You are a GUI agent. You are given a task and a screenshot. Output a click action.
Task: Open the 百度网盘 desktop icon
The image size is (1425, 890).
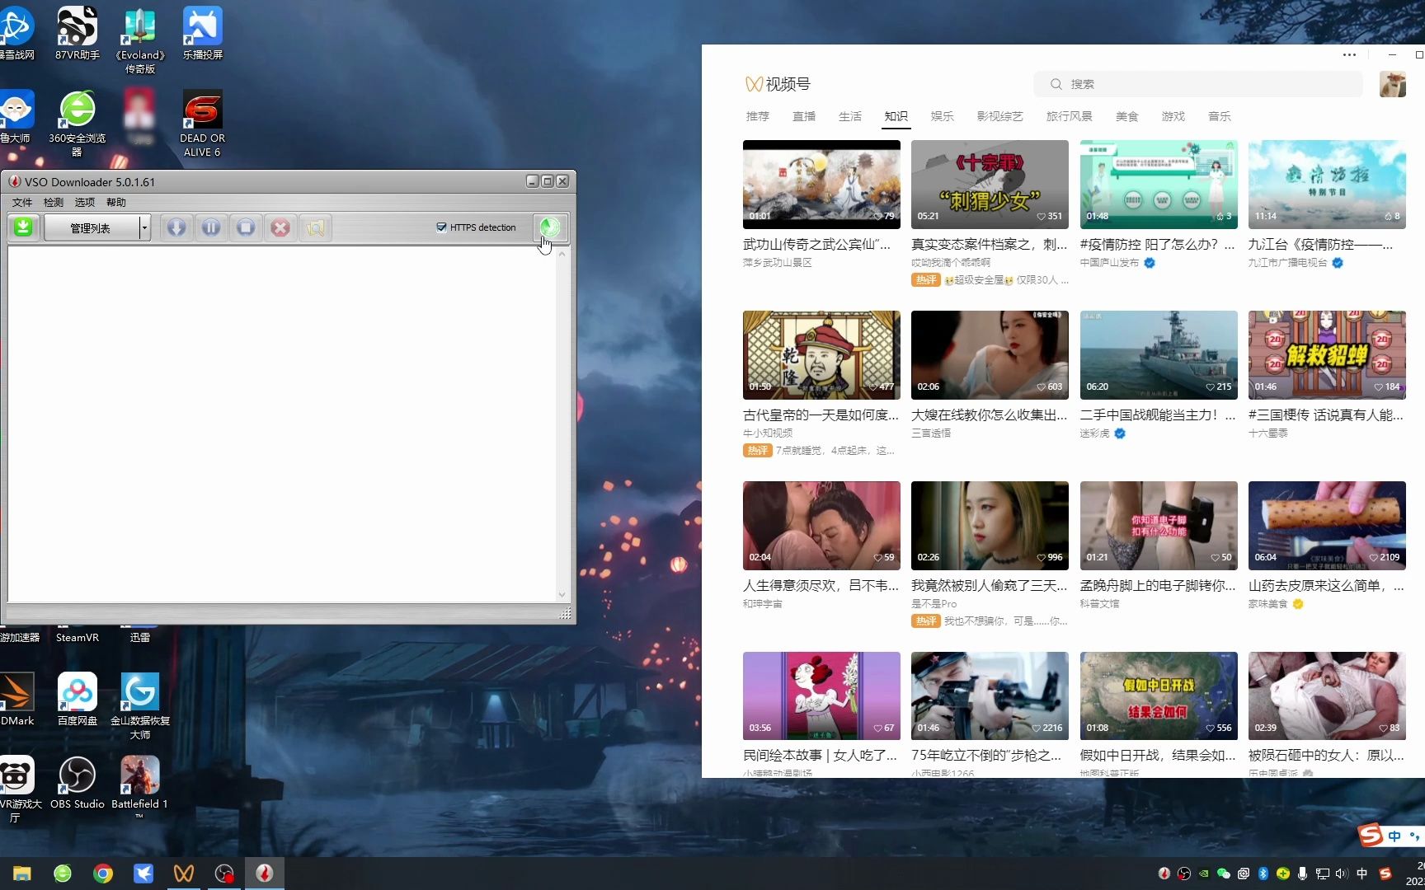pos(78,699)
